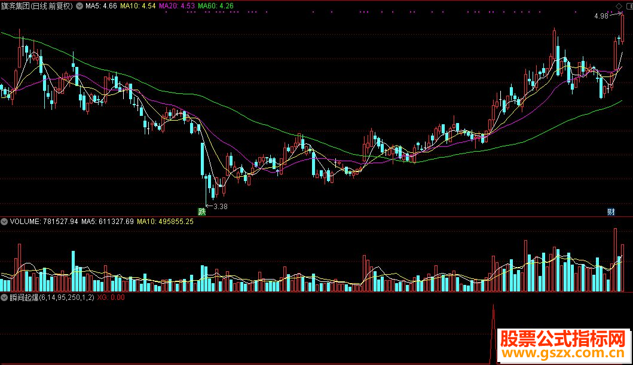The image size is (633, 365).
Task: Open the VOLUME panel dropdown arrow
Action: tap(4, 222)
